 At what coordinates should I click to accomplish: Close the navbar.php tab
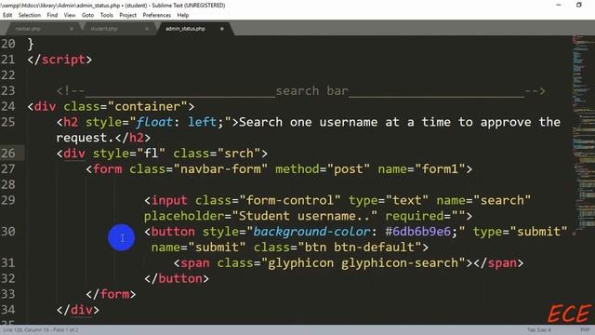point(72,29)
